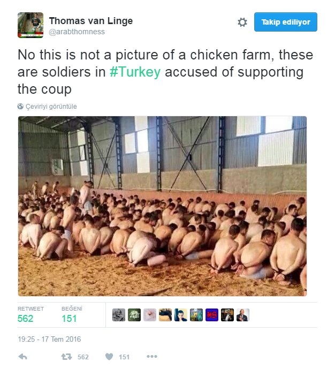Open the @arabthomness handle link

pos(77,32)
